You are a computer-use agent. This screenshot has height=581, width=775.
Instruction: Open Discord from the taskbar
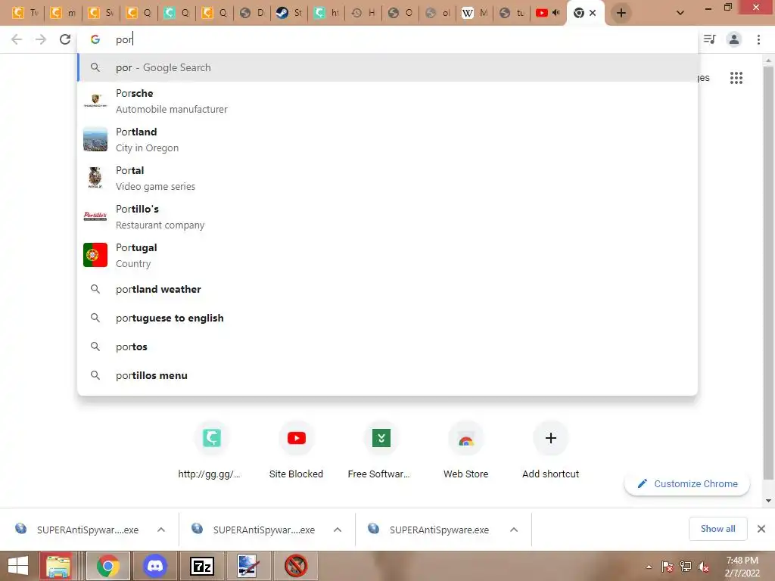(154, 566)
